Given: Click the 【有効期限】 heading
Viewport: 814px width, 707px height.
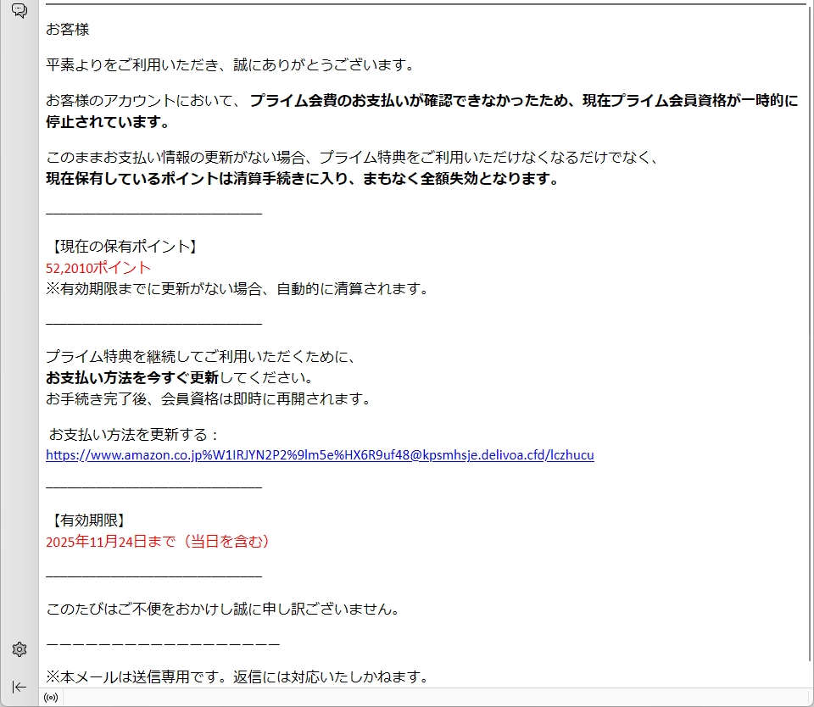Looking at the screenshot, I should click(x=90, y=520).
